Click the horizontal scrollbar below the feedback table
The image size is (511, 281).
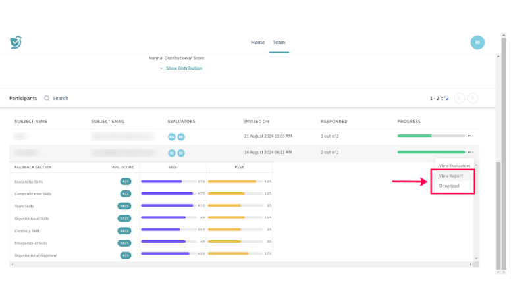244,264
